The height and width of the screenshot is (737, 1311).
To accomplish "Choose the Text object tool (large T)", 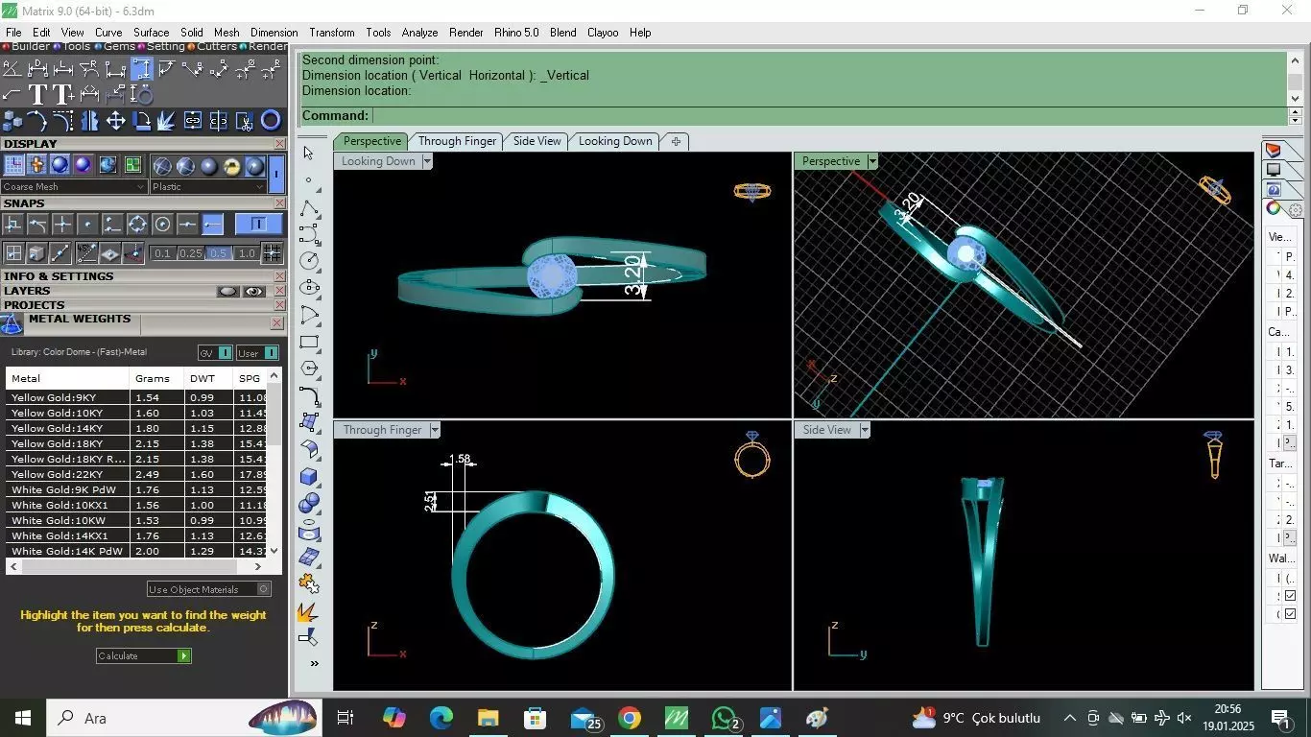I will (37, 94).
